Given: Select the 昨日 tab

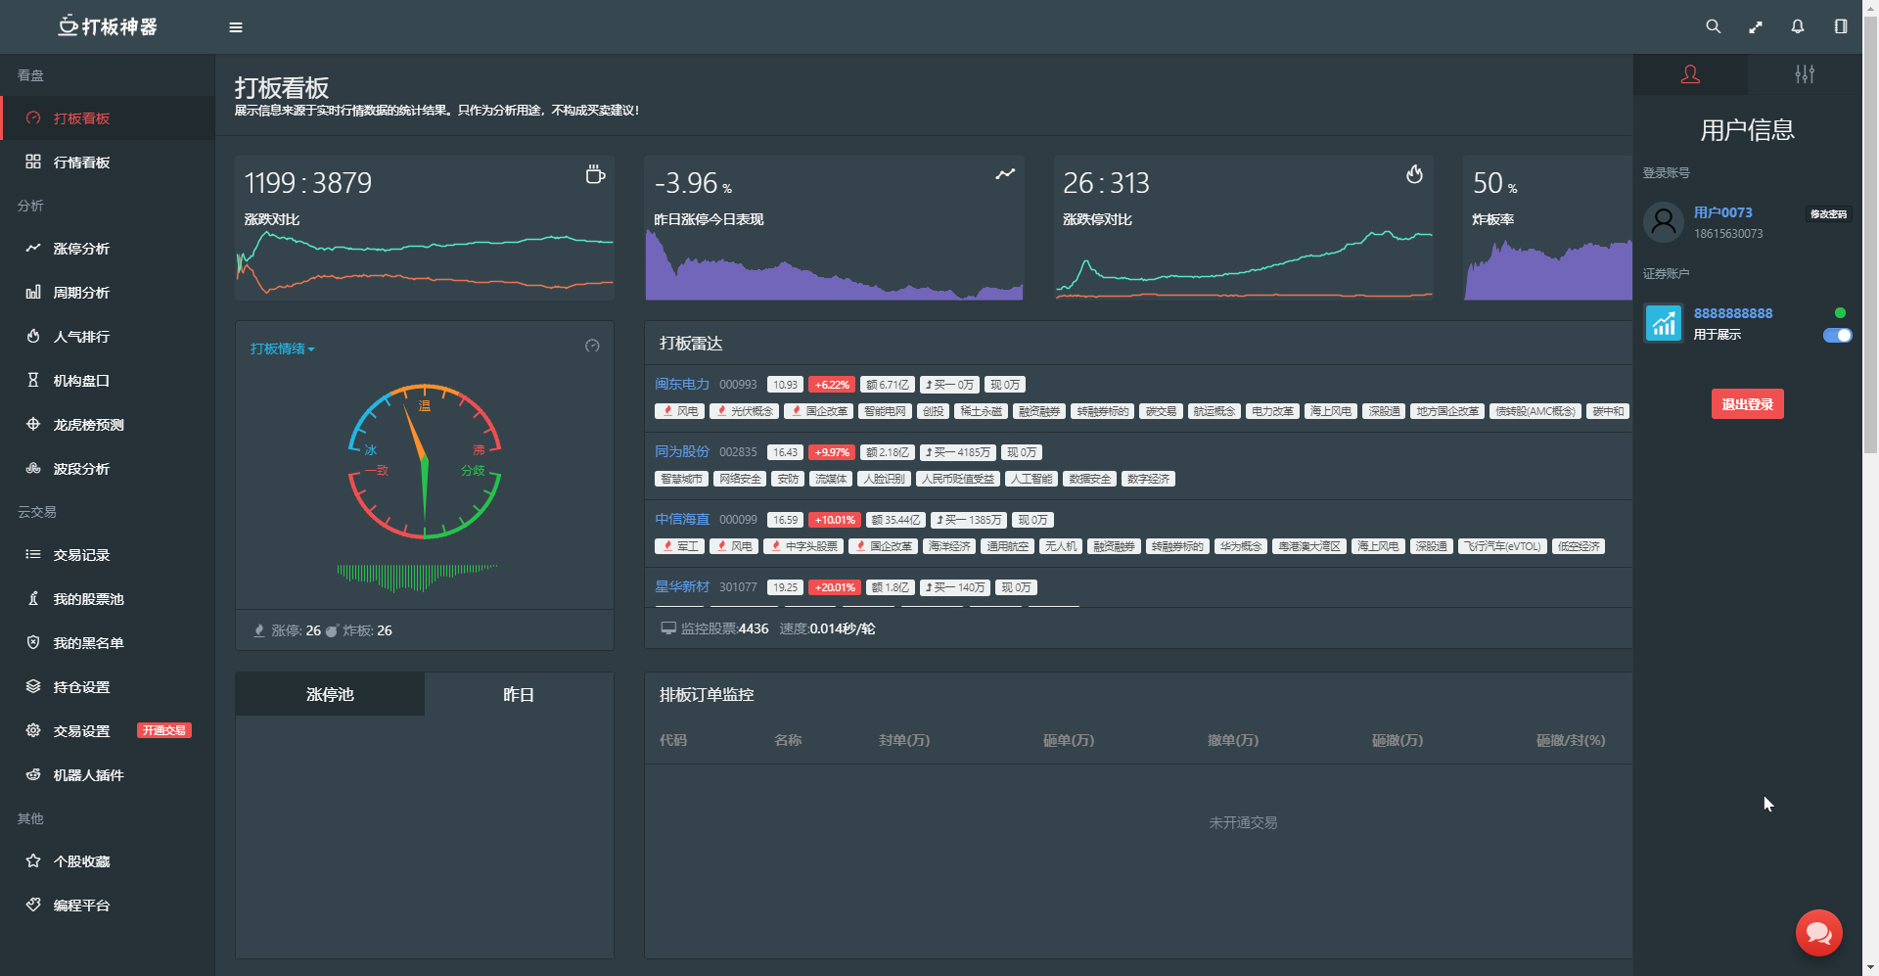Looking at the screenshot, I should pos(519,694).
